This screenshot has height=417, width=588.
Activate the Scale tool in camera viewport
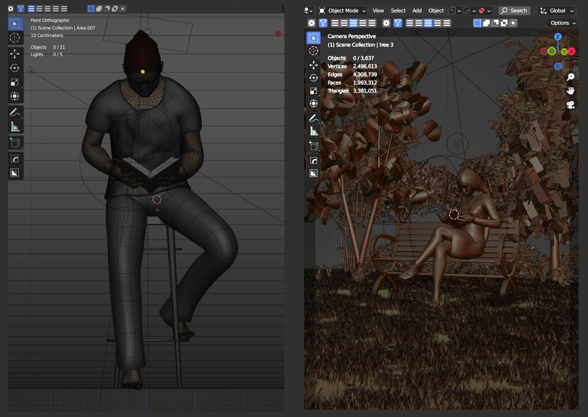coord(313,91)
